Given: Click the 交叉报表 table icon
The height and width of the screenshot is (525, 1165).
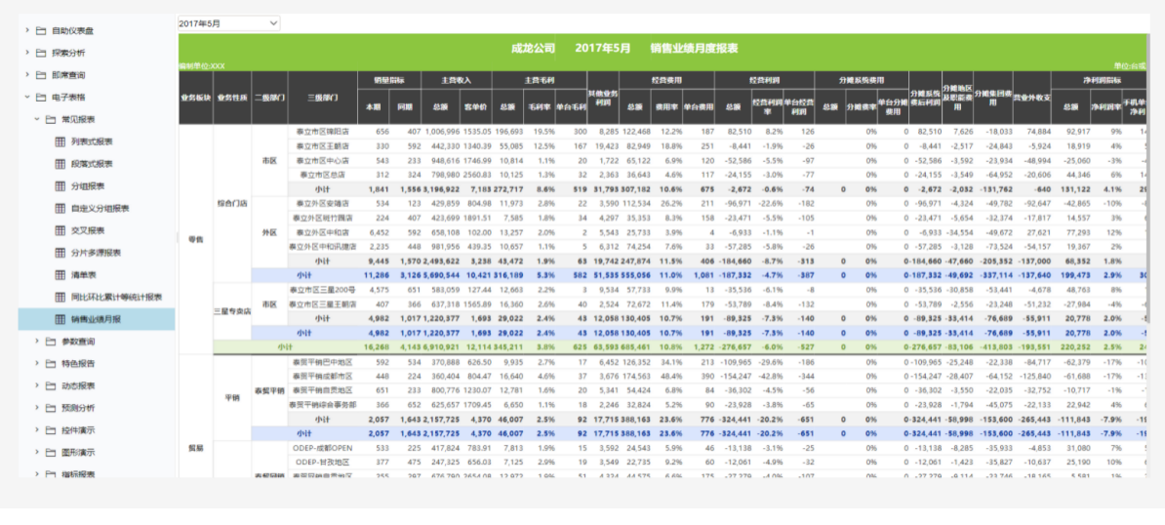Looking at the screenshot, I should tap(60, 230).
